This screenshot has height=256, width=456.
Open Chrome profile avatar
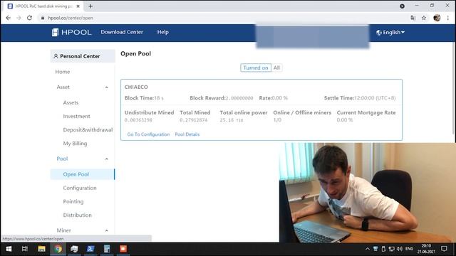point(437,18)
